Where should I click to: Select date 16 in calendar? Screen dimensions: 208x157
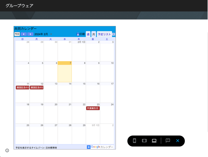98,84
